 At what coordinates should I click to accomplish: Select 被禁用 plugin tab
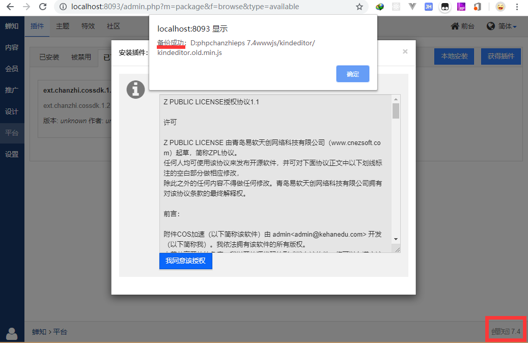pyautogui.click(x=81, y=57)
